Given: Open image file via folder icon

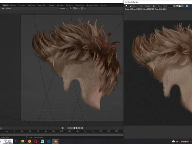Looking at the screenshot, I should pos(180,6).
